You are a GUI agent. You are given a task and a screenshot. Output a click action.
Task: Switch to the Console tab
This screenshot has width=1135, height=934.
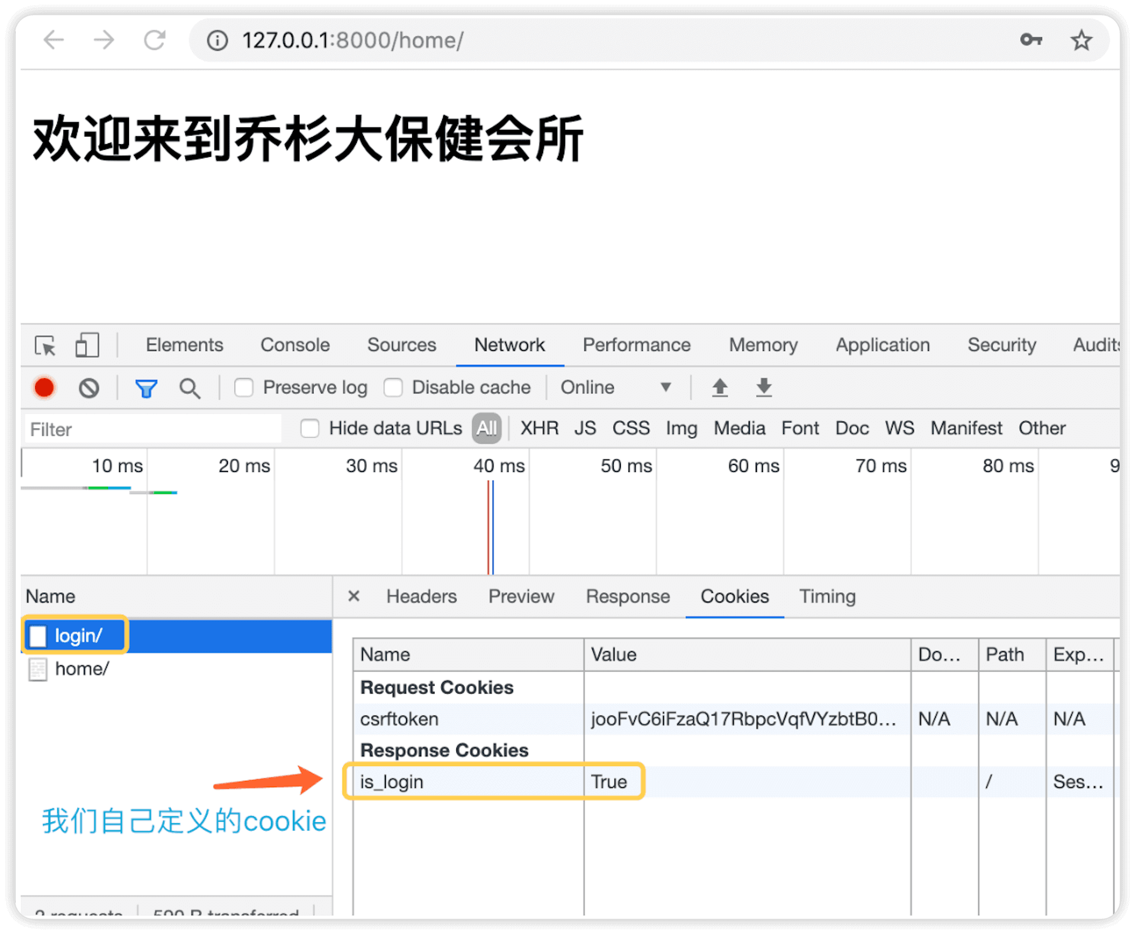click(295, 345)
